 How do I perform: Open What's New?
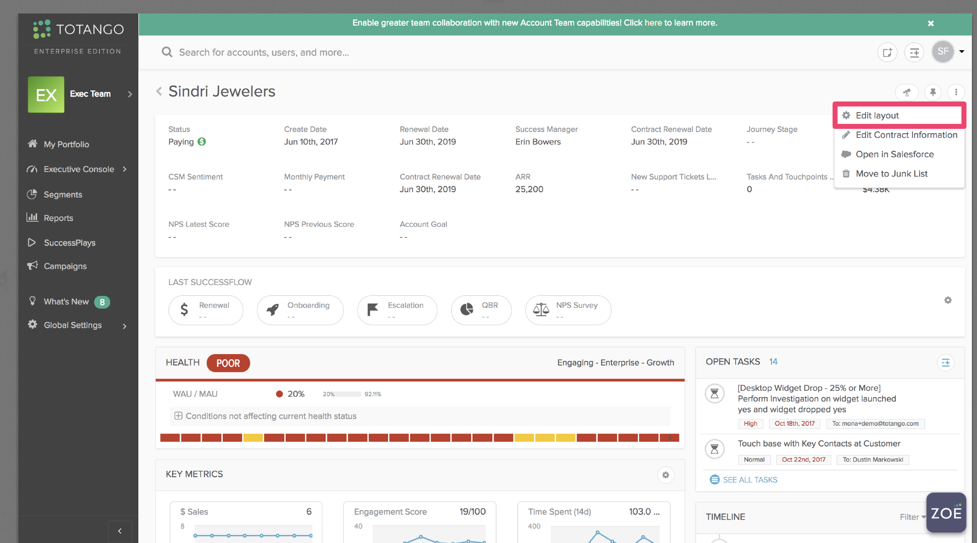coord(66,301)
